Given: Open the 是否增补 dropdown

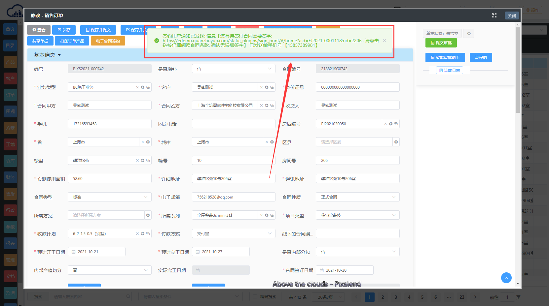Looking at the screenshot, I should pyautogui.click(x=233, y=69).
